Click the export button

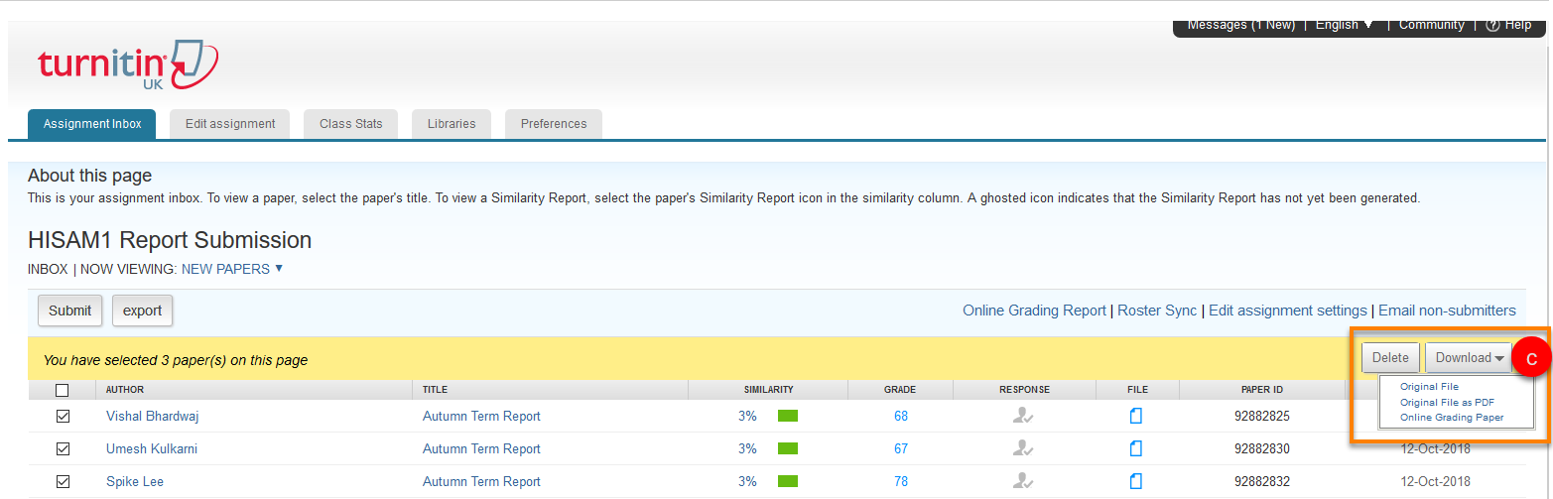tap(142, 311)
